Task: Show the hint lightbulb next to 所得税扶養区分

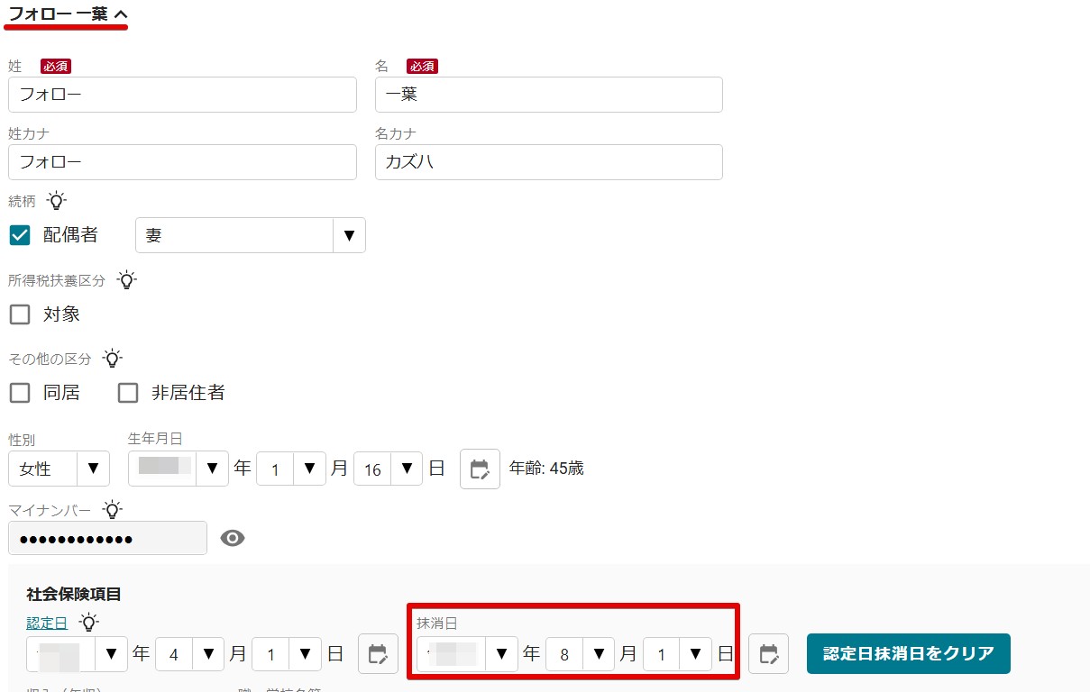Action: pyautogui.click(x=127, y=280)
